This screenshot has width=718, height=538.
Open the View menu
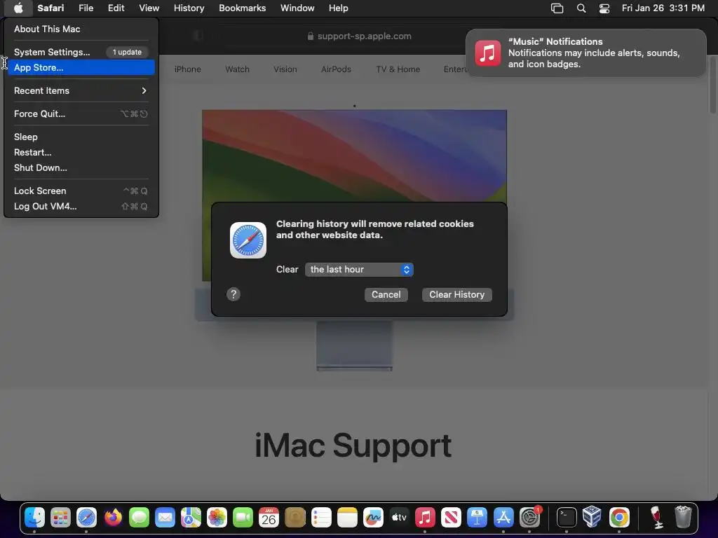(x=149, y=8)
